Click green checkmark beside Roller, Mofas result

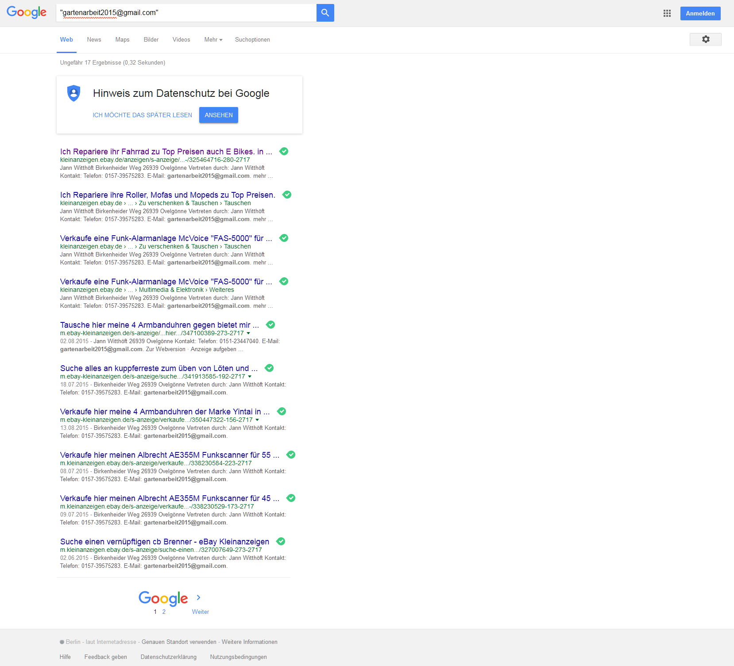tap(287, 195)
